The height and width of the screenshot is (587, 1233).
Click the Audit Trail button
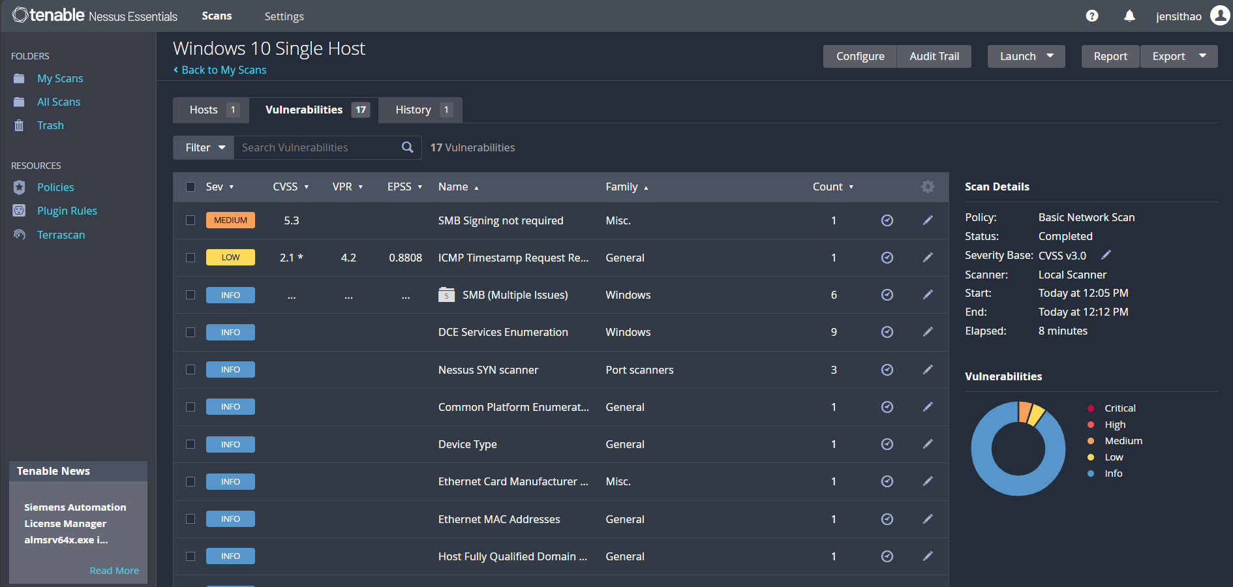tap(934, 56)
